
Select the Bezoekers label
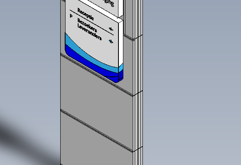tap(87, 25)
